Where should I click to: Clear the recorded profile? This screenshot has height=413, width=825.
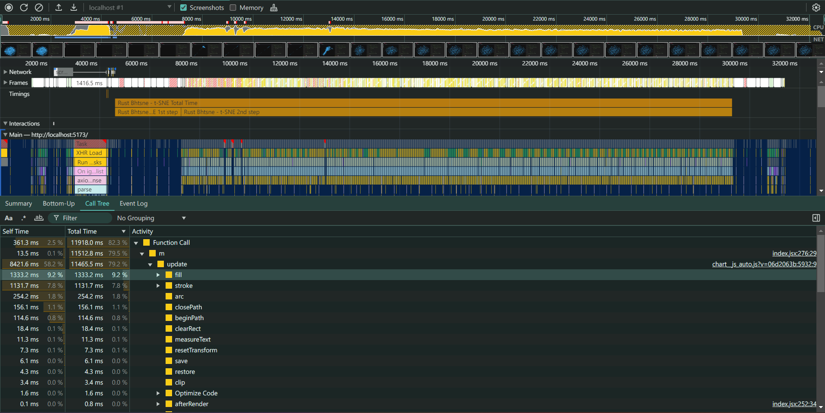(x=39, y=7)
